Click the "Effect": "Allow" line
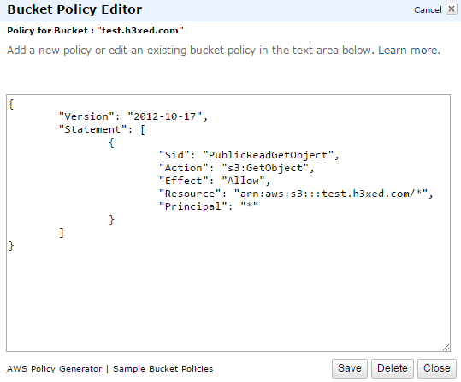Screen dimensions: 461x382 [215, 181]
